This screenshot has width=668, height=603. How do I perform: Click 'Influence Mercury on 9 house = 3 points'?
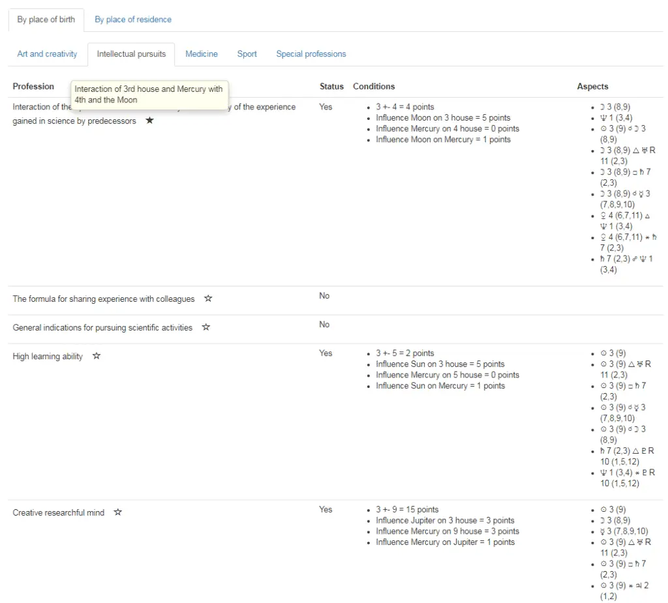tap(448, 531)
